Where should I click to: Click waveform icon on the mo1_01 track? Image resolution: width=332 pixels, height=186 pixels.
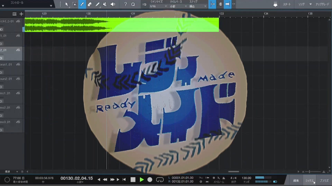click(x=18, y=93)
